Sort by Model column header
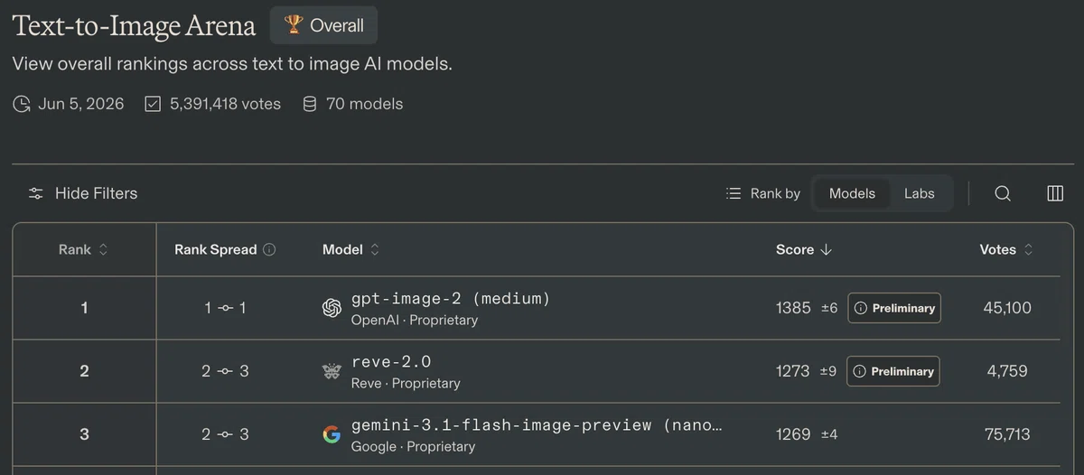Image resolution: width=1084 pixels, height=475 pixels. click(351, 250)
